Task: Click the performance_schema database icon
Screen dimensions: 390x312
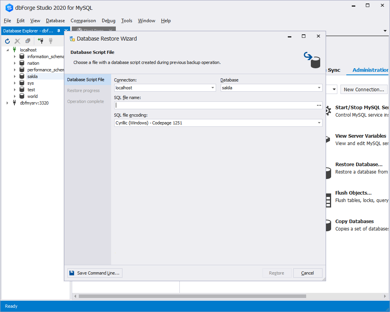Action: [x=22, y=70]
